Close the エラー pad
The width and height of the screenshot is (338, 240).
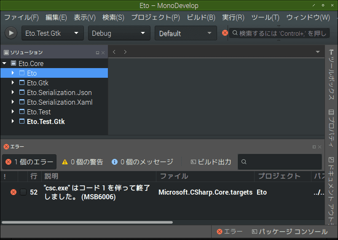pyautogui.click(x=320, y=147)
